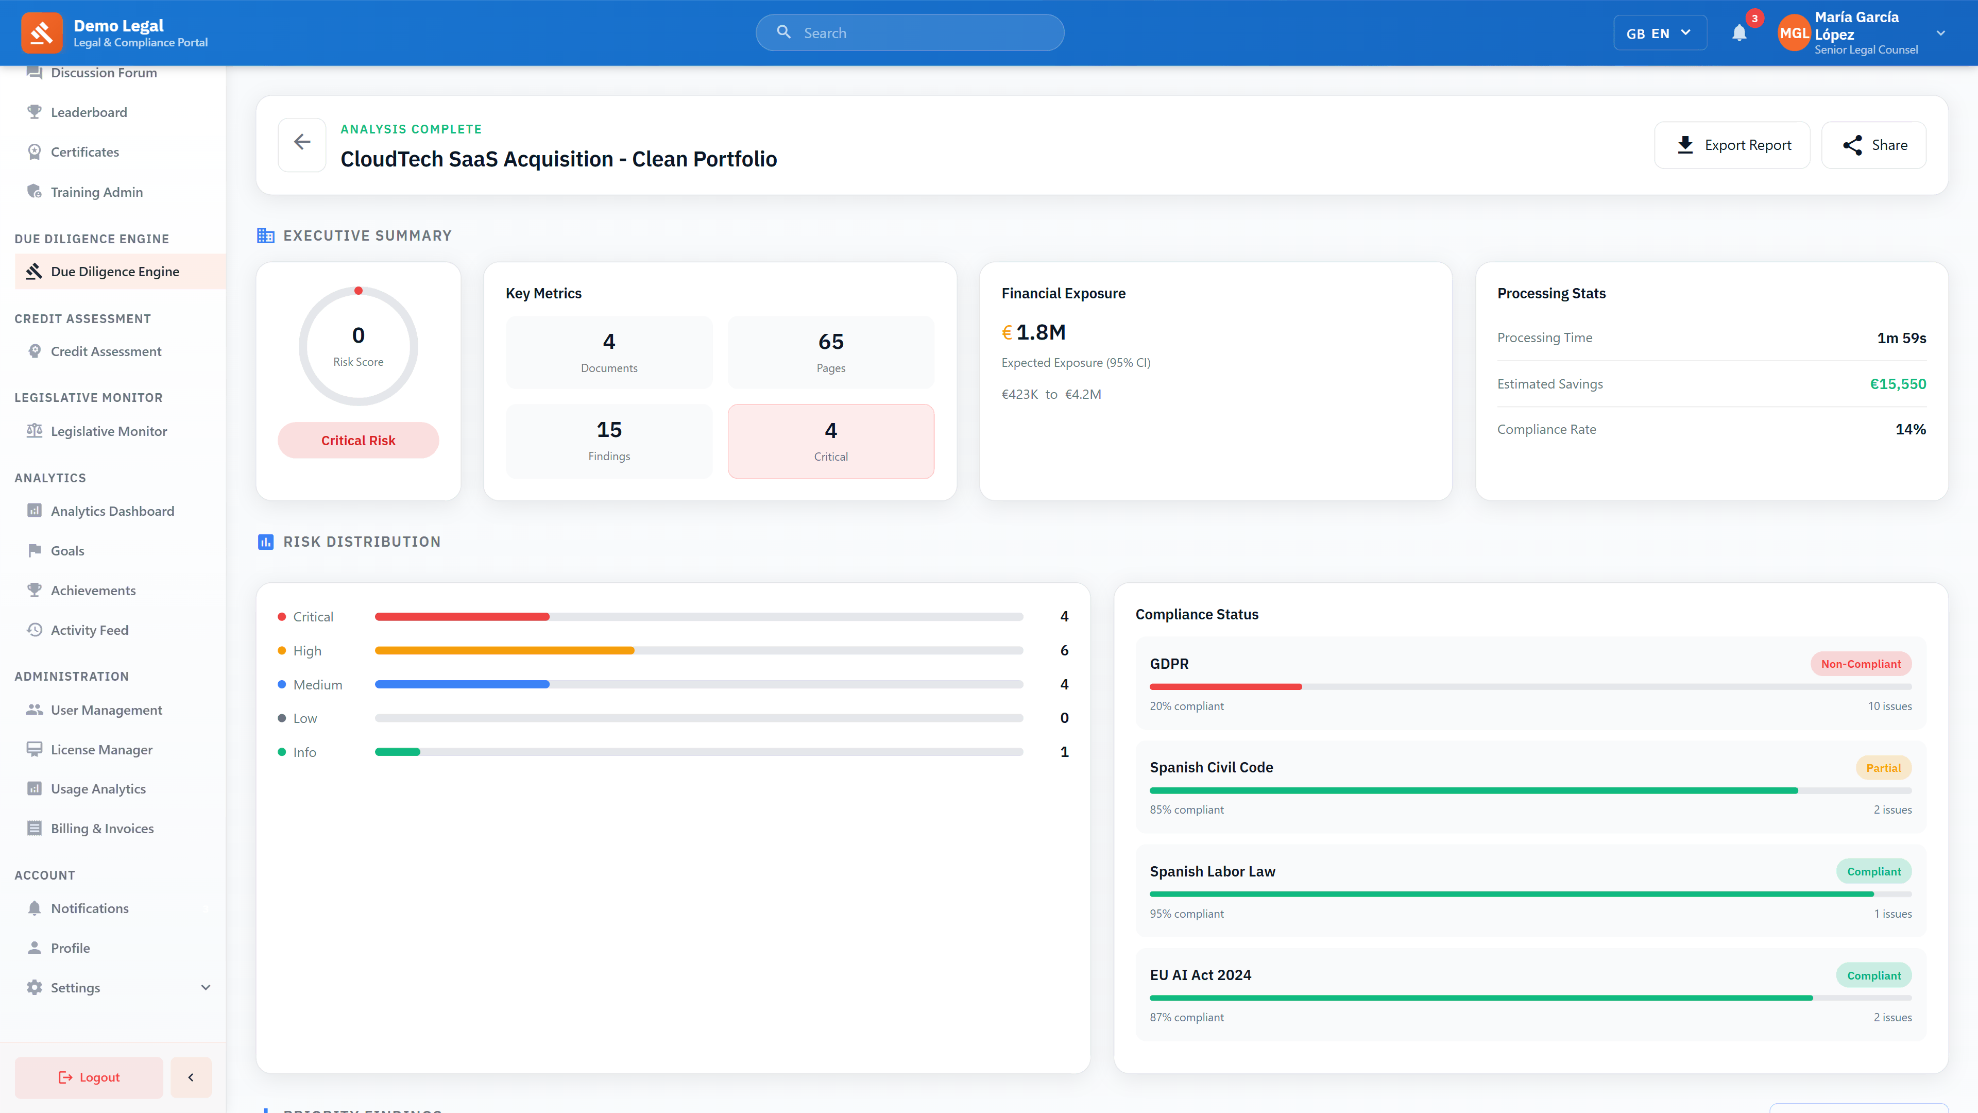Image resolution: width=1978 pixels, height=1113 pixels.
Task: Click the Export Report button
Action: [x=1732, y=144]
